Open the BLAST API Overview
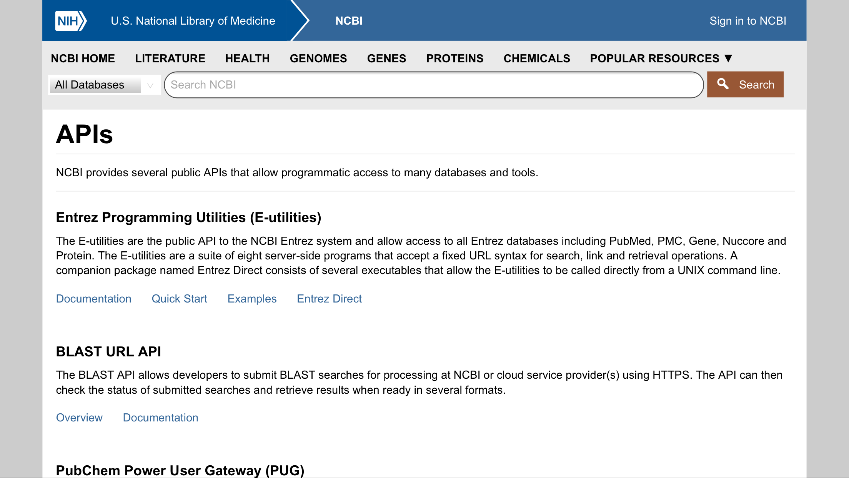This screenshot has height=478, width=849. click(x=79, y=418)
